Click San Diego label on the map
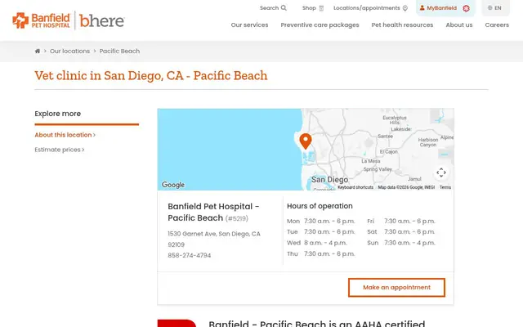The height and width of the screenshot is (327, 523). [x=329, y=180]
